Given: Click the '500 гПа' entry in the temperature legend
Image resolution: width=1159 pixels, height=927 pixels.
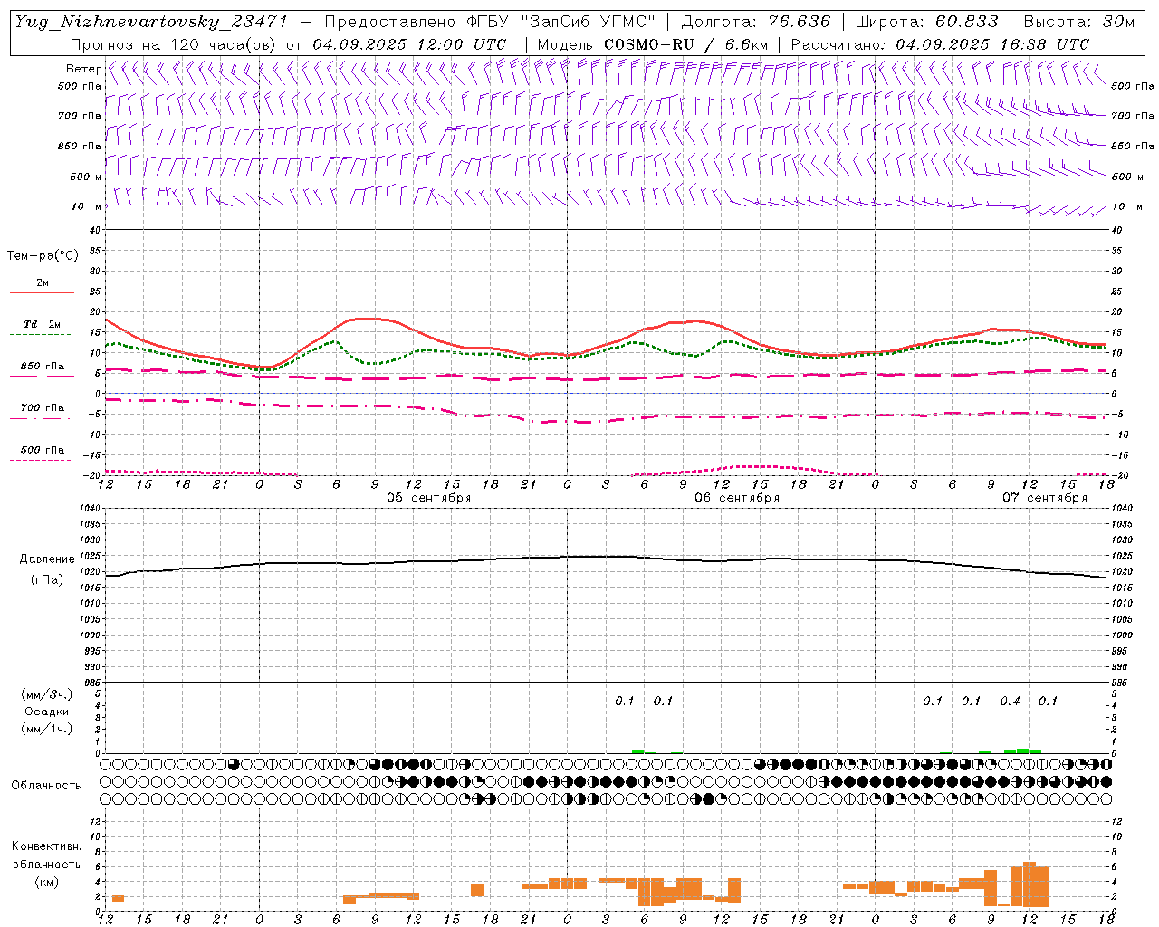Looking at the screenshot, I should coord(43,450).
